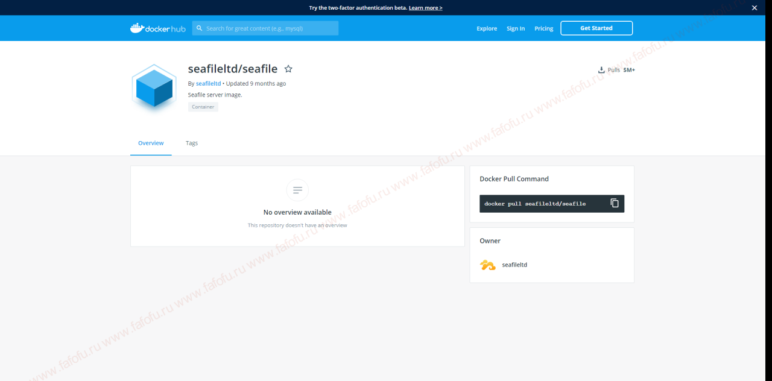The image size is (772, 381).
Task: Click the seafile cube repository image
Action: (154, 88)
